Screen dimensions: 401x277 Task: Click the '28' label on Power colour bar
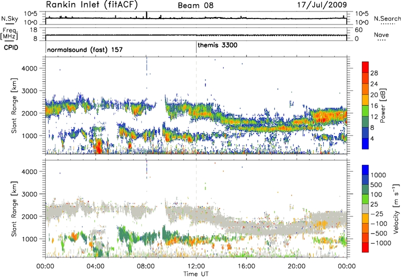pos(374,73)
